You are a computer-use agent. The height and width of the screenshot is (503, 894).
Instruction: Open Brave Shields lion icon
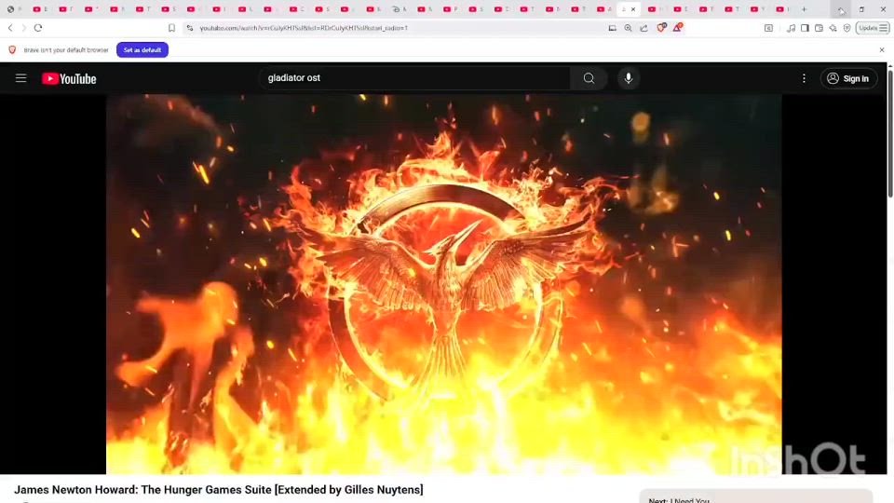click(x=661, y=28)
